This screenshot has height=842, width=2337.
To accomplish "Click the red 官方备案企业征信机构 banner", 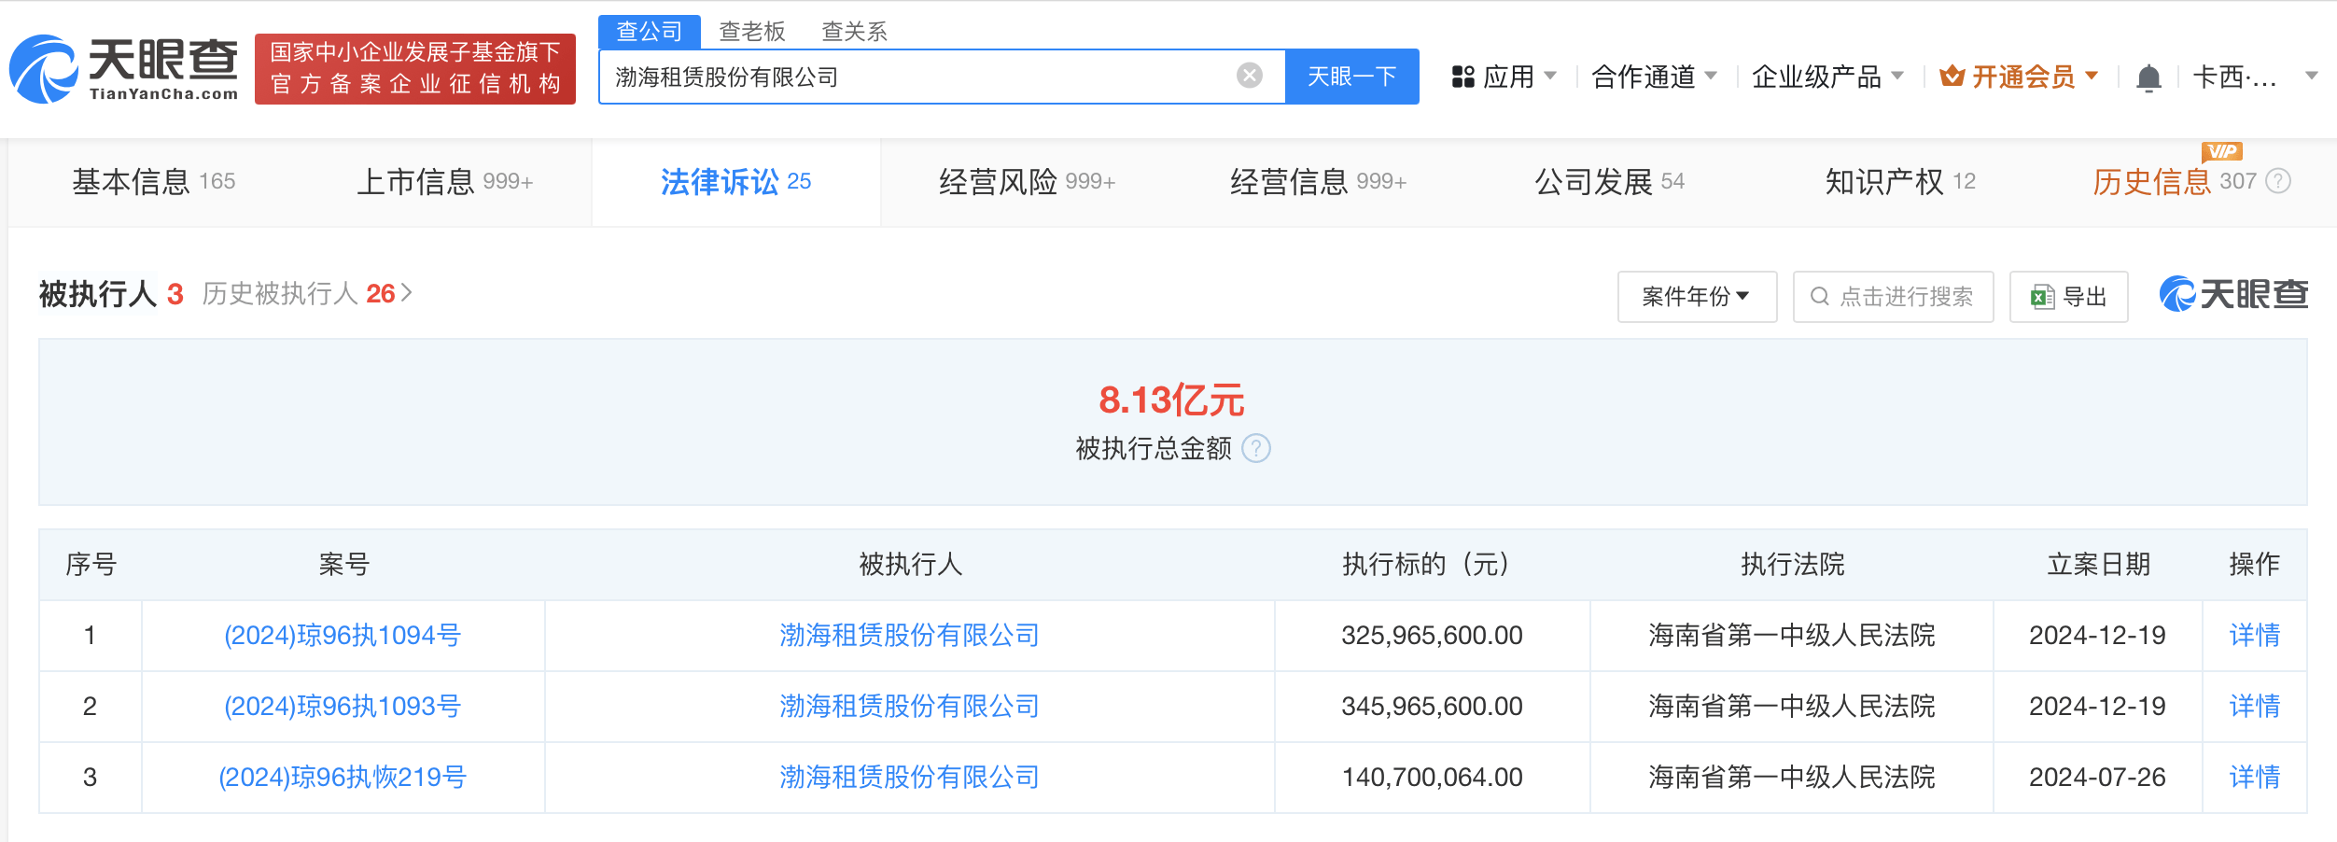I will pyautogui.click(x=415, y=69).
